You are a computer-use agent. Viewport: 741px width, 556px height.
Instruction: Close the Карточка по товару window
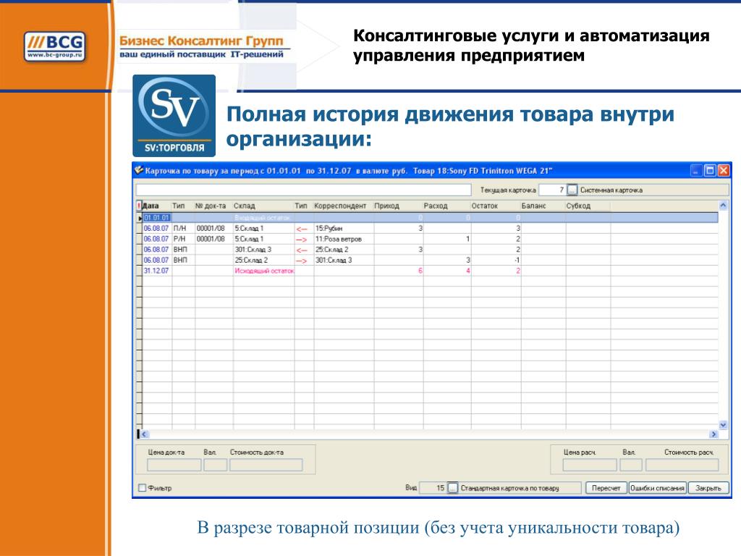click(x=724, y=171)
